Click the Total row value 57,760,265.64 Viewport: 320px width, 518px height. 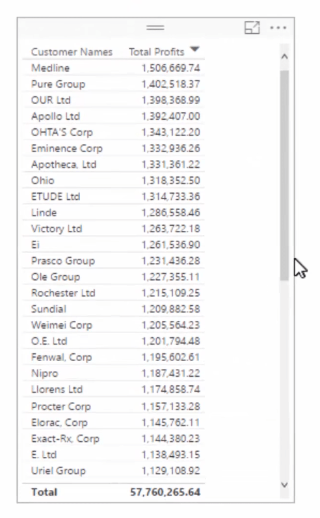165,492
